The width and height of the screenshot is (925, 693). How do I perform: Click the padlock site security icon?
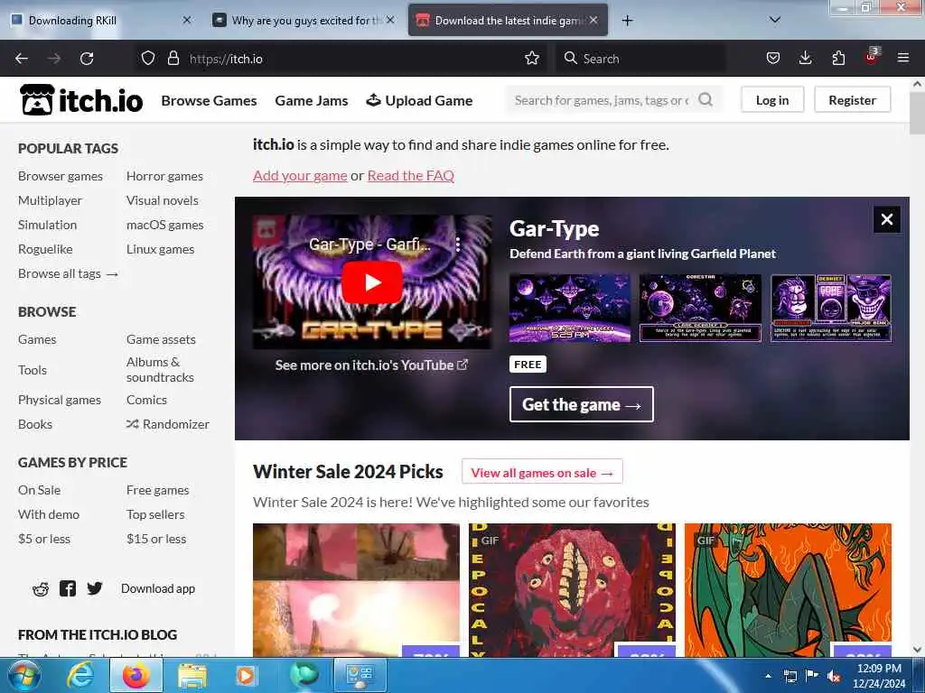point(173,59)
